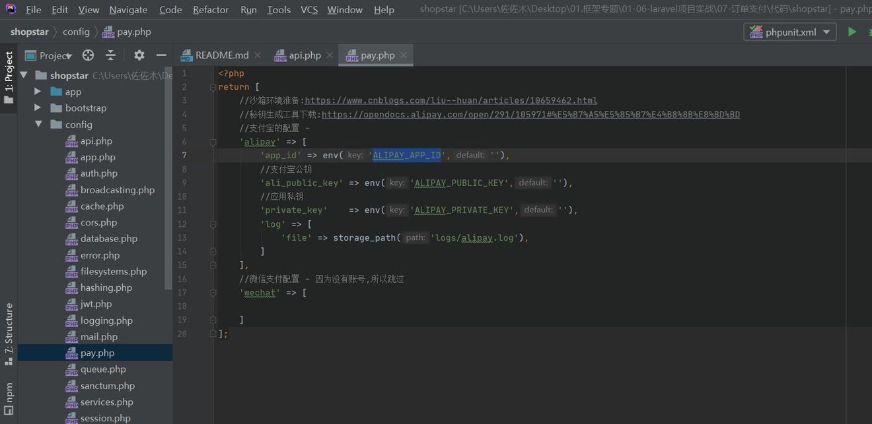Open the phpunit.xml run configuration dropdown
This screenshot has height=424, width=872.
[790, 32]
